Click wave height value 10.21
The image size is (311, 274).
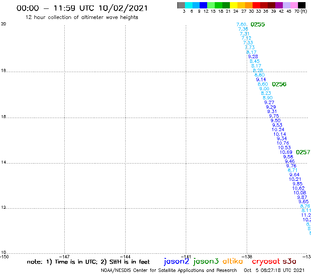[295, 179]
